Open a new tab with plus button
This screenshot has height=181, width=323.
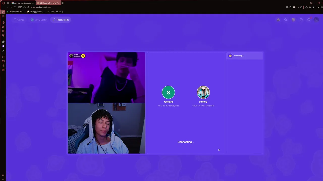coord(62,3)
